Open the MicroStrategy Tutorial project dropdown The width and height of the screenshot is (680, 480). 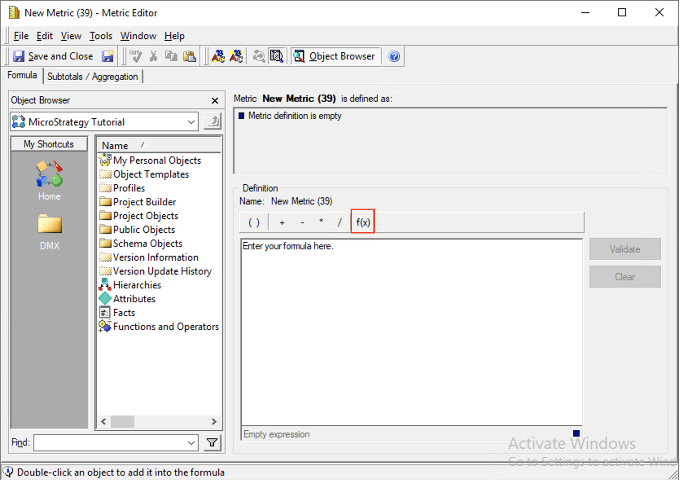(191, 121)
